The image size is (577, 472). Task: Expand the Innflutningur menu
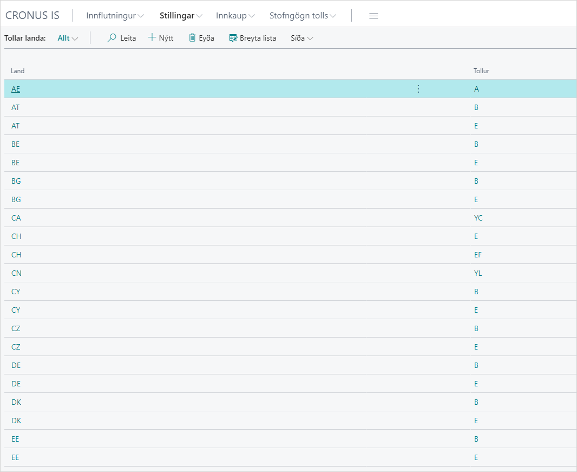(115, 16)
